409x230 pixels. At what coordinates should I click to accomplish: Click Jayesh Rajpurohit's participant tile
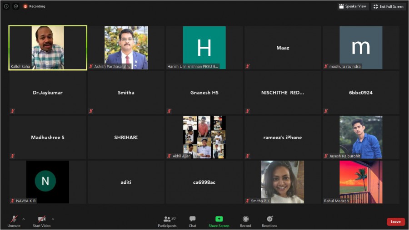[361, 137]
